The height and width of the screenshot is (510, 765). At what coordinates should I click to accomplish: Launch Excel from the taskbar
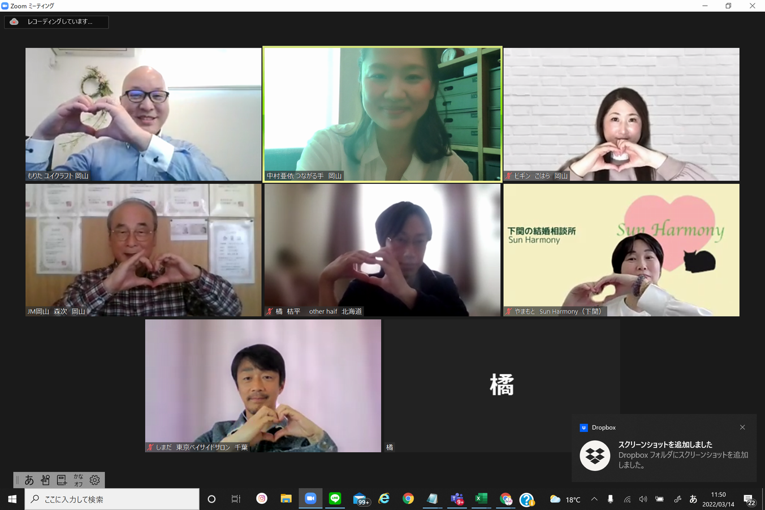tap(481, 499)
